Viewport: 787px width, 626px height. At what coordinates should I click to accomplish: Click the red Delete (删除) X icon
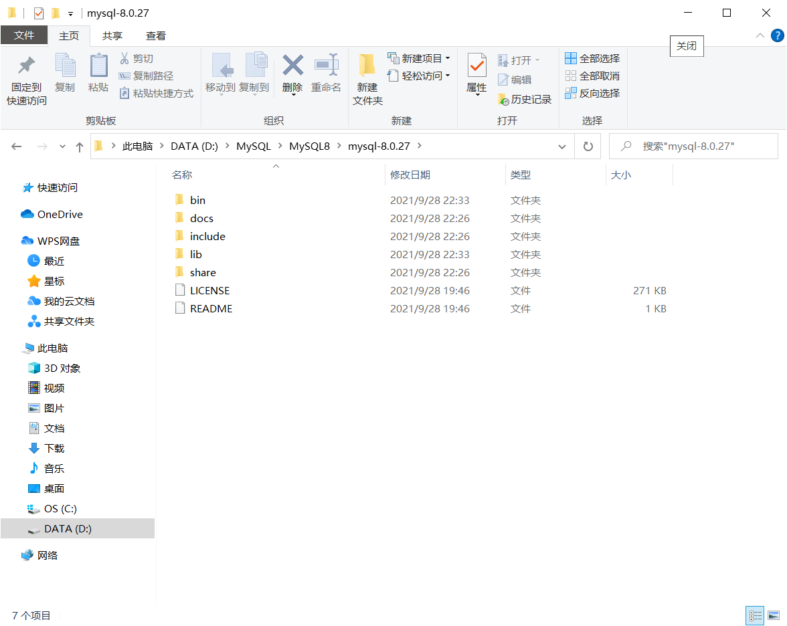(x=292, y=66)
